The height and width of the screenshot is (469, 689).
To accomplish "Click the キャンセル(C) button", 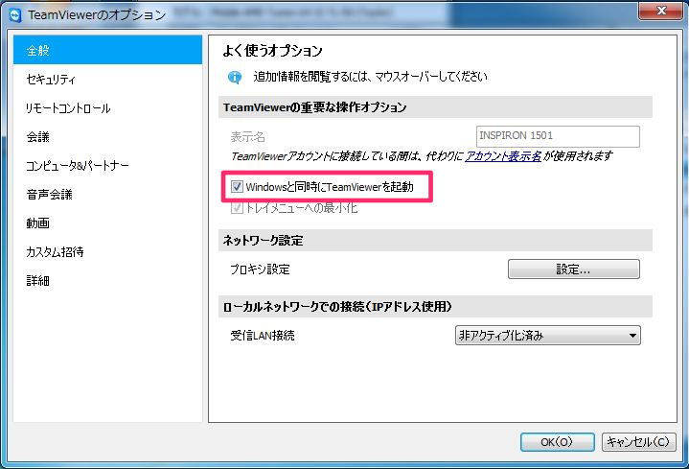I will pos(638,442).
